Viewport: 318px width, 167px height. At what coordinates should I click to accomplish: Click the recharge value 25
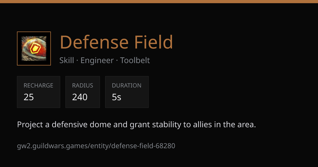coord(29,97)
